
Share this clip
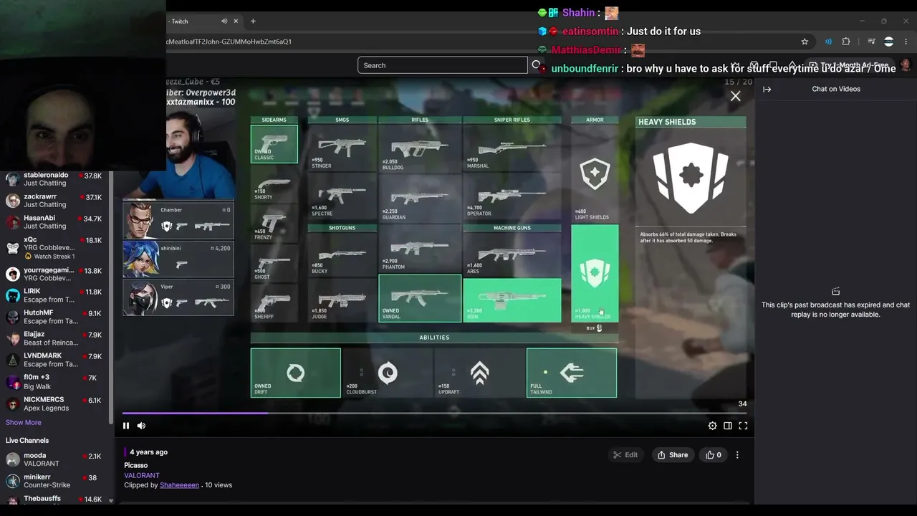(672, 454)
